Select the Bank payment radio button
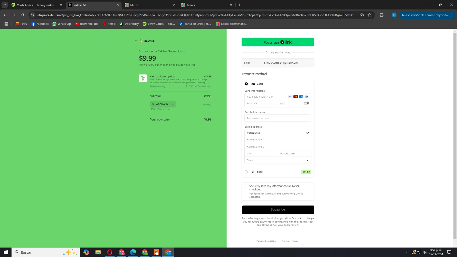The width and height of the screenshot is (457, 257). (x=246, y=172)
